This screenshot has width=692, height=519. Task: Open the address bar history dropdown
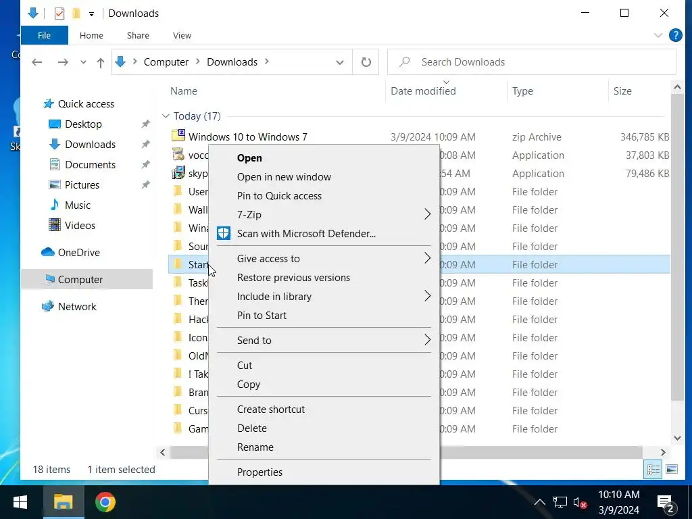(x=340, y=62)
